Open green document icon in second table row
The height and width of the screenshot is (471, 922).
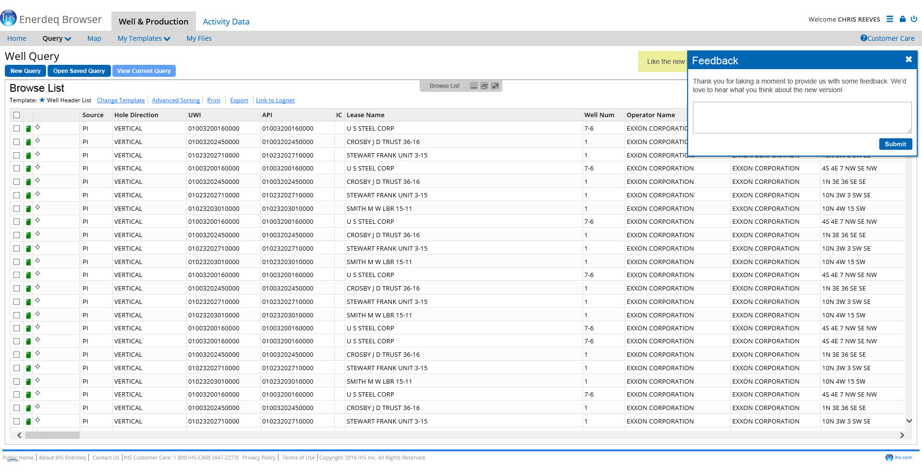tap(28, 142)
